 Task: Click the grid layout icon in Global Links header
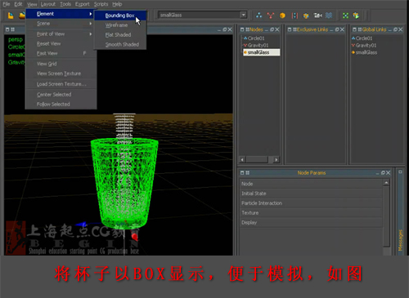click(360, 29)
